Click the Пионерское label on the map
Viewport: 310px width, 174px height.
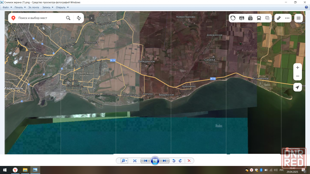pos(129,95)
